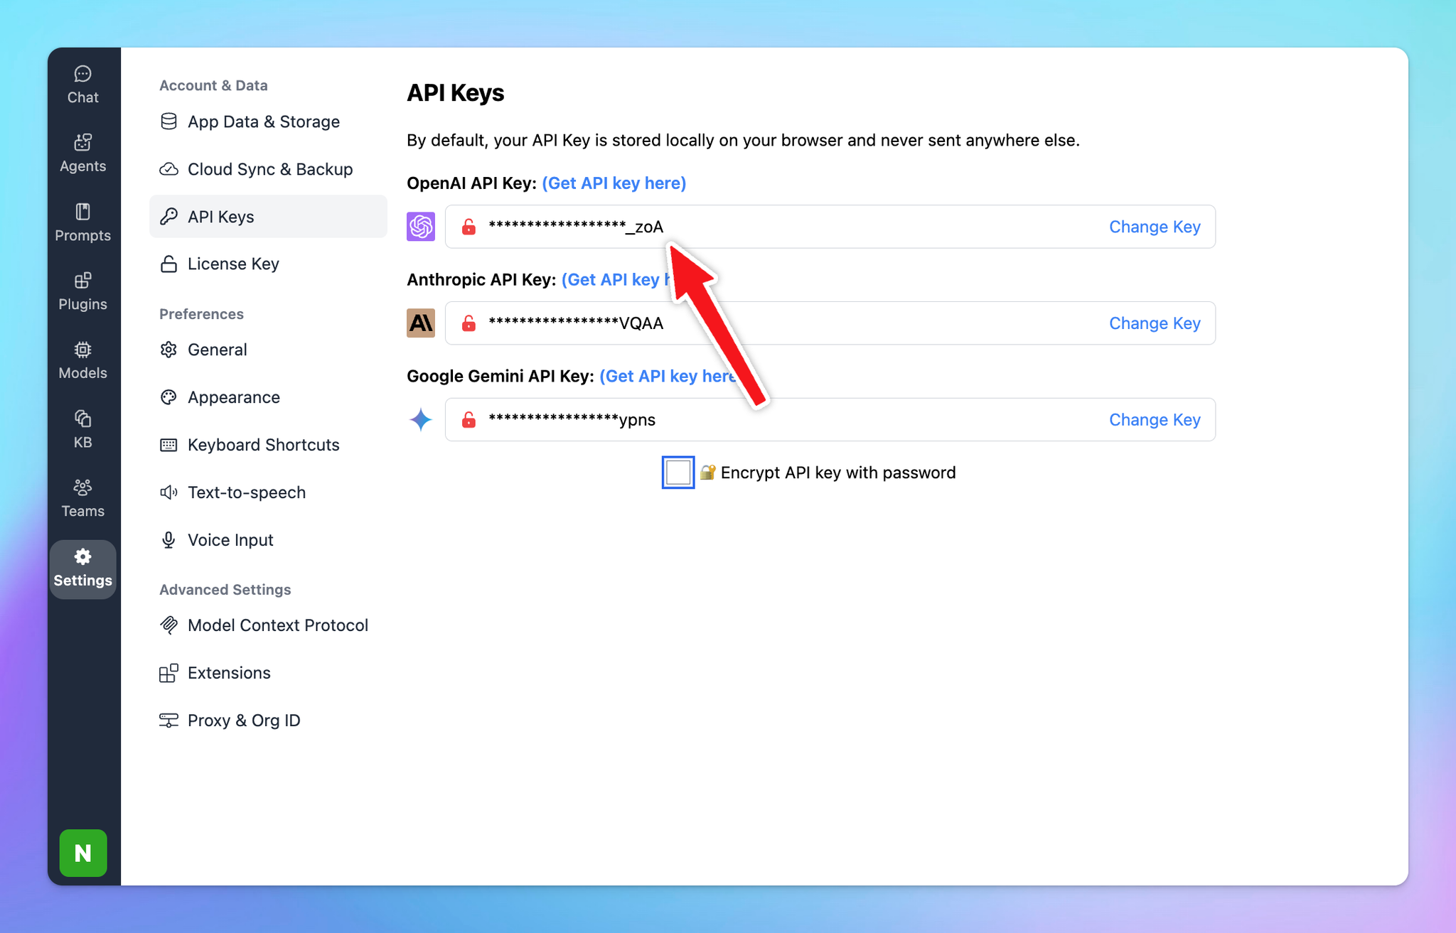Image resolution: width=1456 pixels, height=933 pixels.
Task: Go to Prompts library icon
Action: tap(82, 222)
